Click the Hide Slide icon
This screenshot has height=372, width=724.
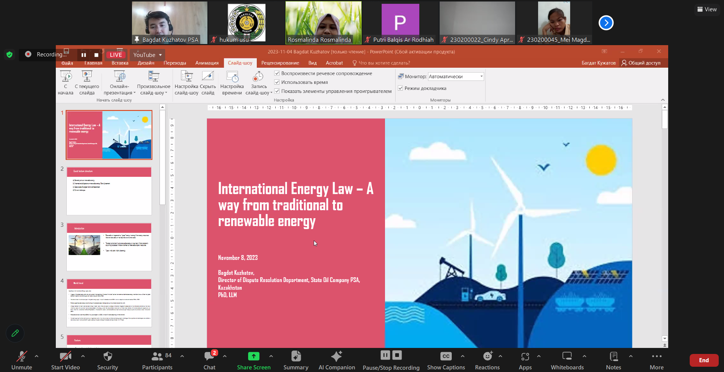tap(208, 76)
